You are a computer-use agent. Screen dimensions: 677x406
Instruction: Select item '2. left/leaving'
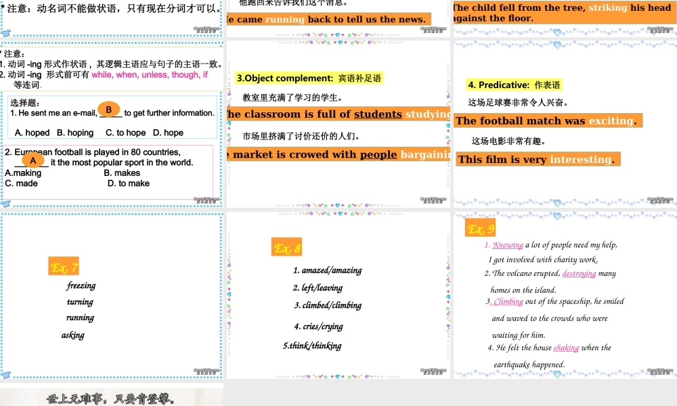coord(318,288)
